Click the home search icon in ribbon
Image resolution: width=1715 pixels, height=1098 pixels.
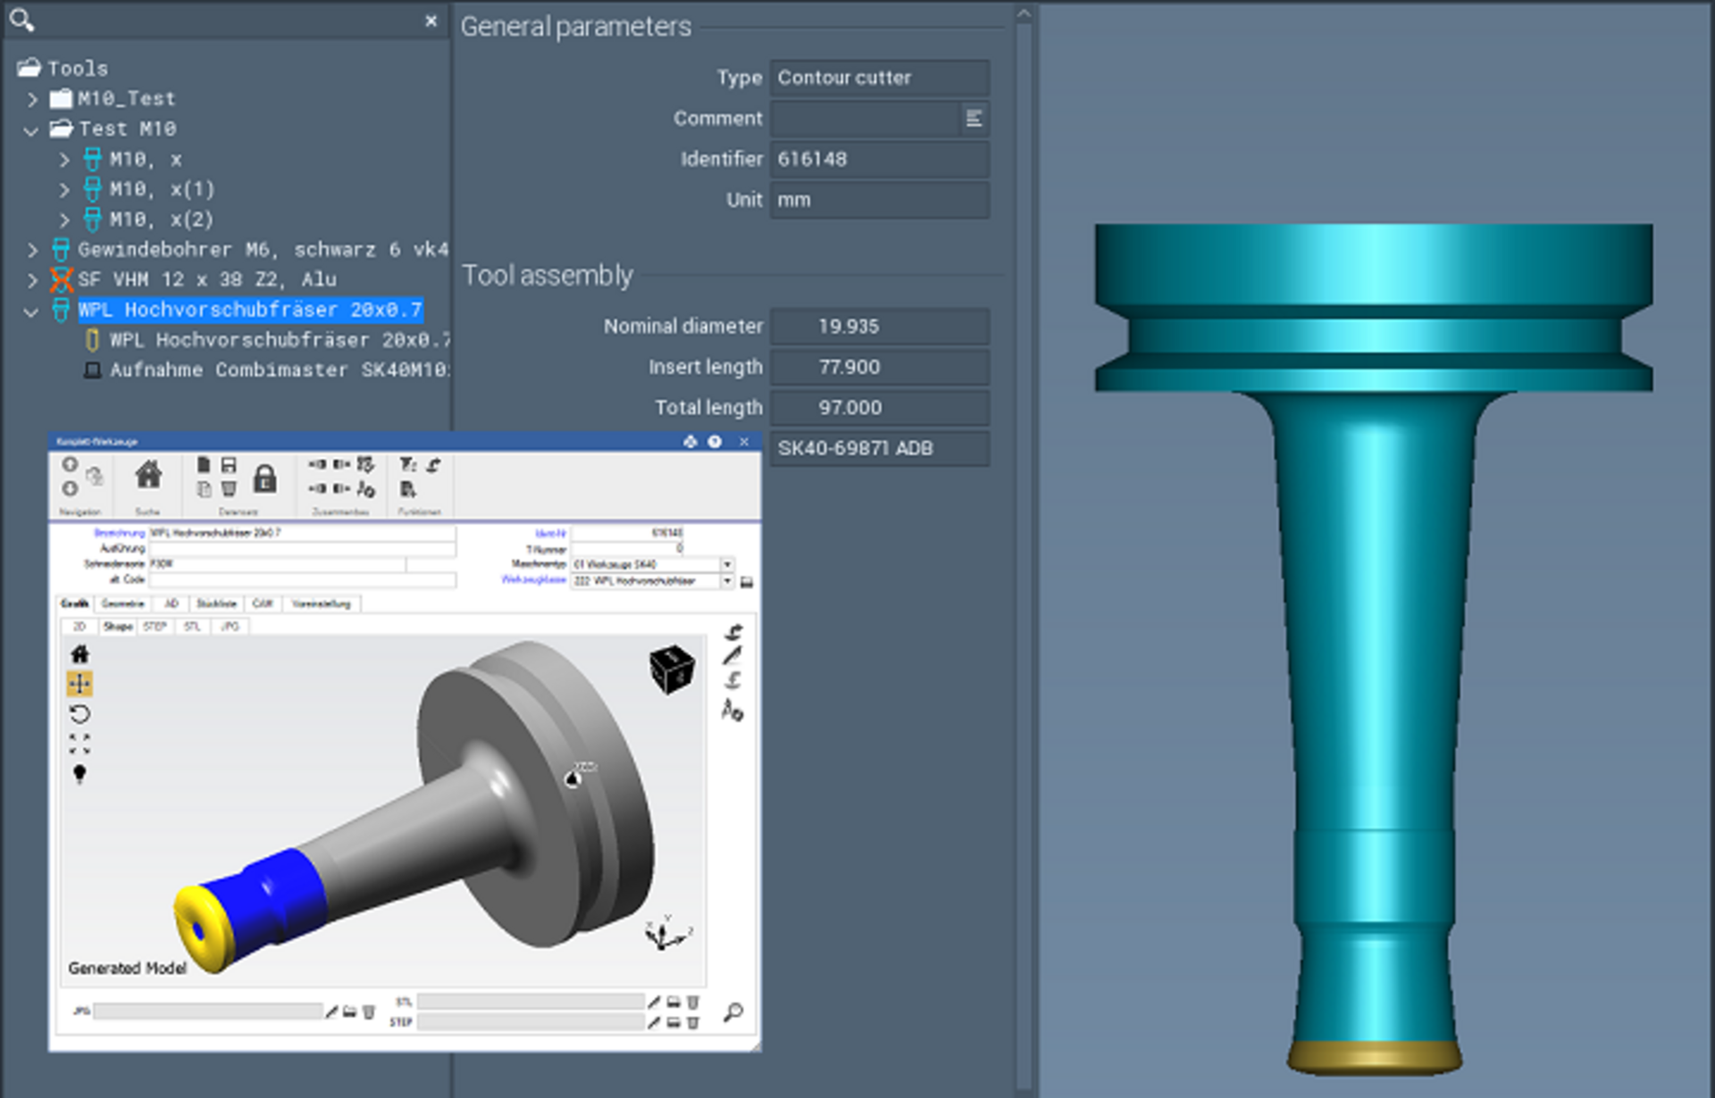148,476
